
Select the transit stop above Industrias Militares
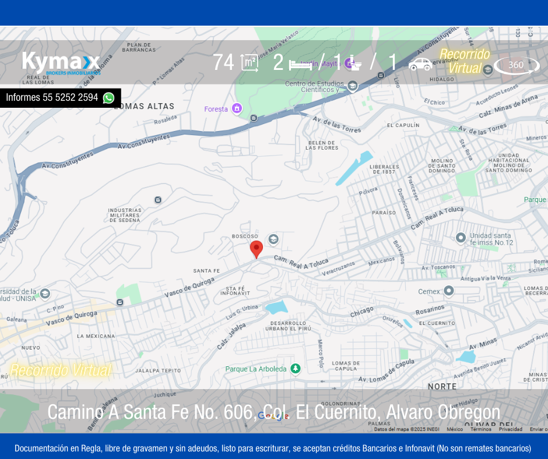[158, 200]
